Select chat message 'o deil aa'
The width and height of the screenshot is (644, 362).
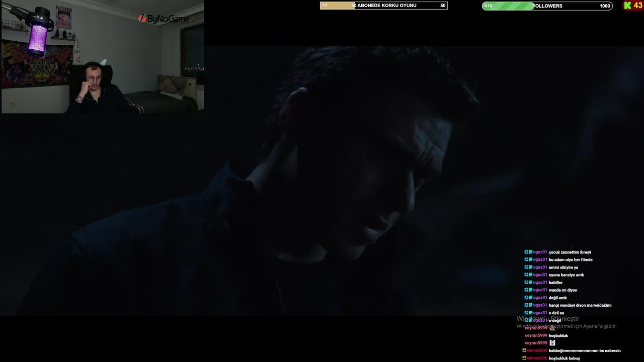[x=556, y=313]
